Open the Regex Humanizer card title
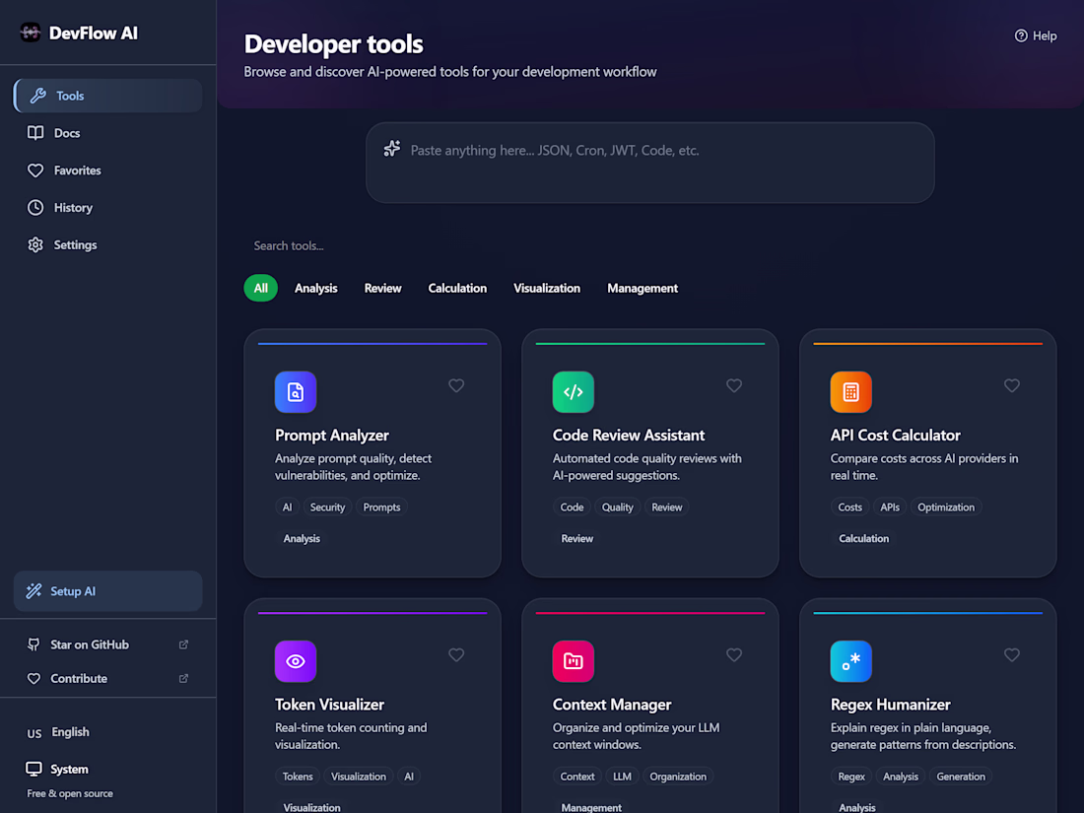 tap(891, 705)
